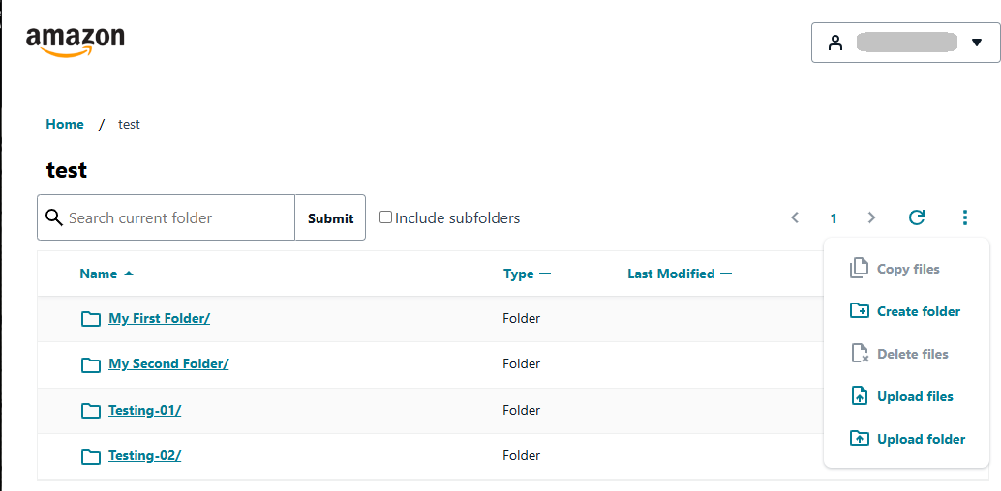The height and width of the screenshot is (491, 1001).
Task: Open the My Second Folder link
Action: (168, 364)
